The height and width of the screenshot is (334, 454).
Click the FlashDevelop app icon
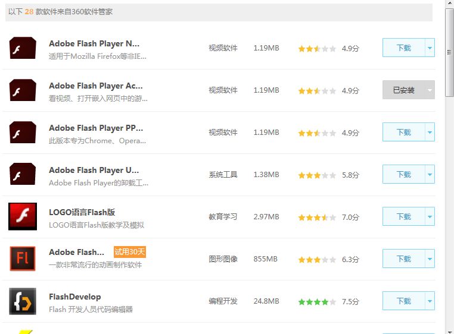coord(23,301)
